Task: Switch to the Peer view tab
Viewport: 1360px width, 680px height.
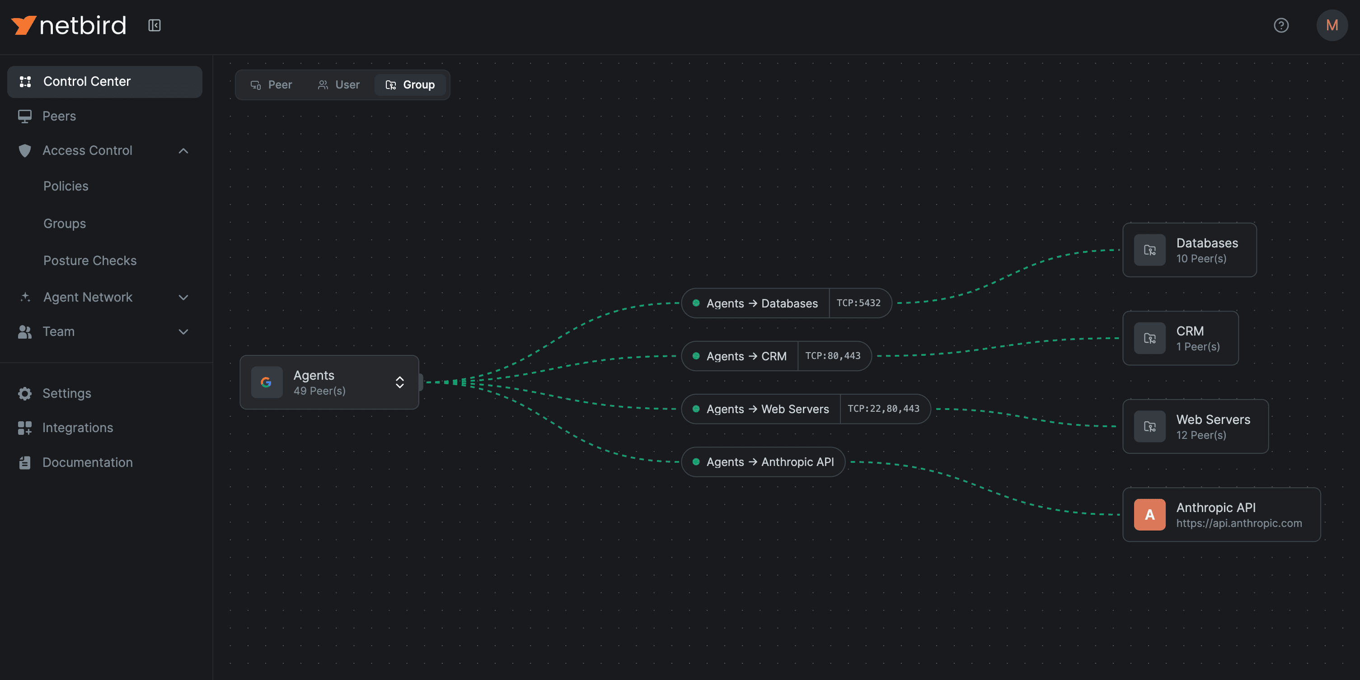Action: [272, 85]
